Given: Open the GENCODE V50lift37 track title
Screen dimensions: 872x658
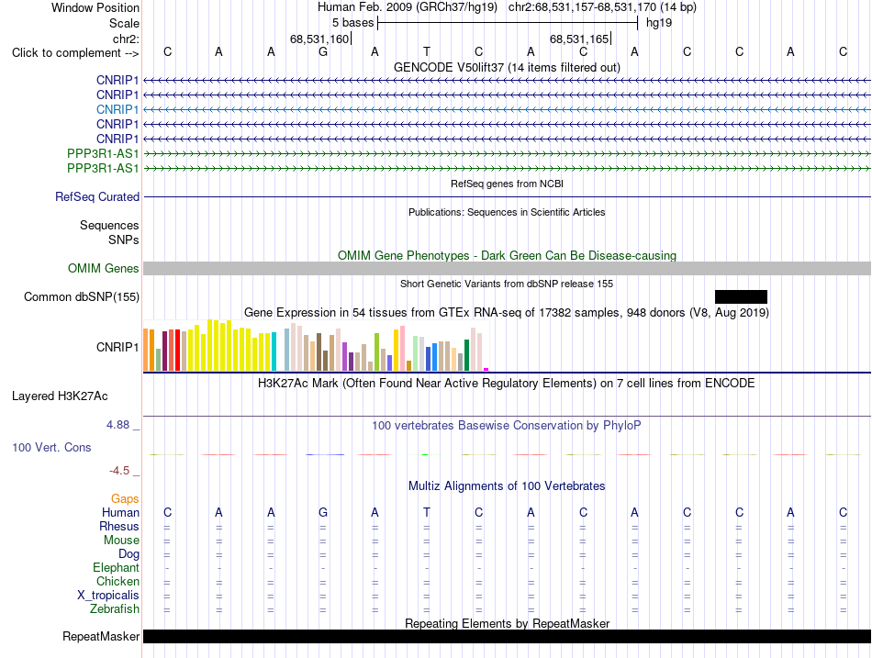Looking at the screenshot, I should (507, 67).
